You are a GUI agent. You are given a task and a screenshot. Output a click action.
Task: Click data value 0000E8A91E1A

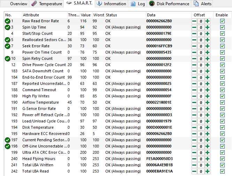coord(159,171)
